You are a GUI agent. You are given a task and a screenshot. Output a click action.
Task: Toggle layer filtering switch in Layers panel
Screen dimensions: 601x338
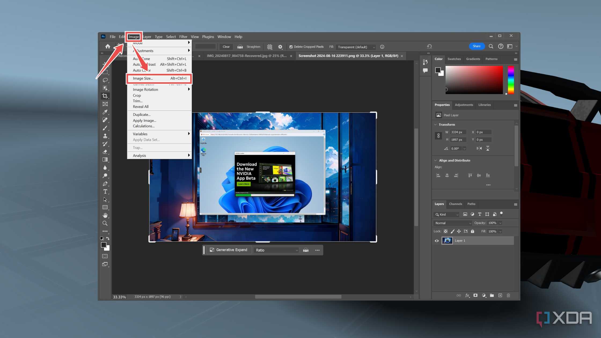[501, 214]
